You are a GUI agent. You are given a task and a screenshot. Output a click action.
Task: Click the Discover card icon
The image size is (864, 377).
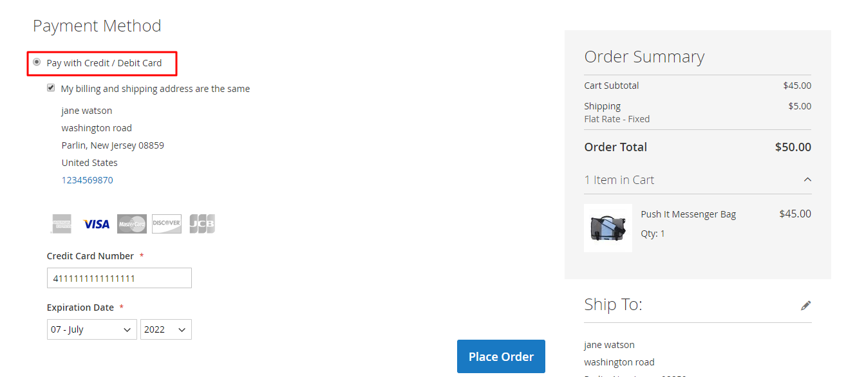(x=167, y=224)
